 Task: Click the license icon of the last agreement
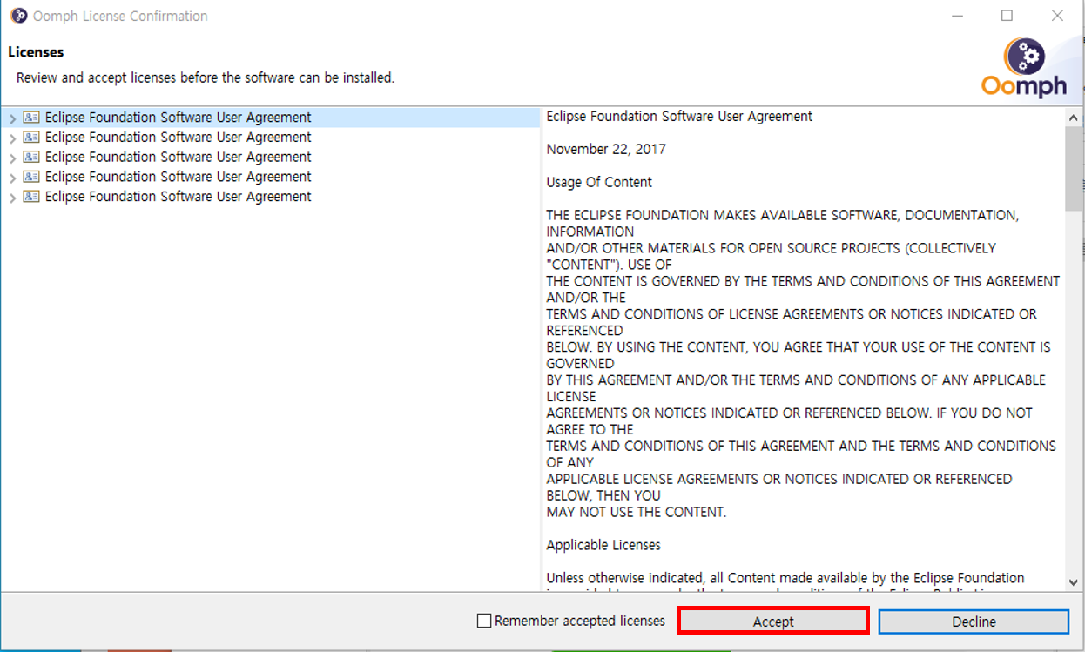click(31, 197)
